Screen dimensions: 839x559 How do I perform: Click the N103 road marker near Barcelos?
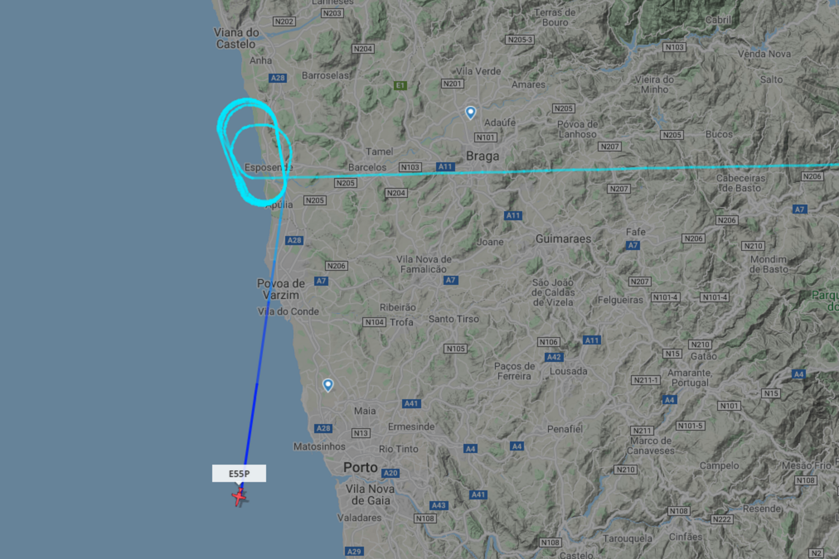click(x=410, y=167)
